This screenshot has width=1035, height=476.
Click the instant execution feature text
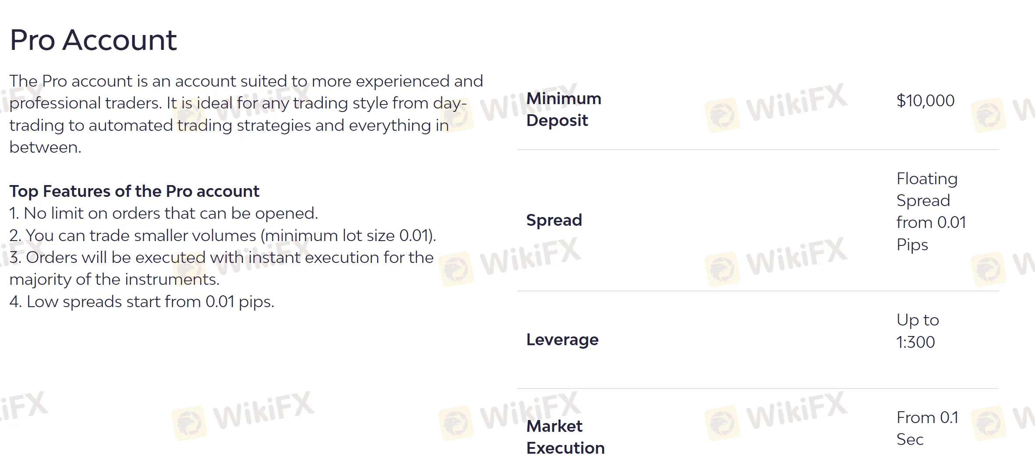click(222, 268)
